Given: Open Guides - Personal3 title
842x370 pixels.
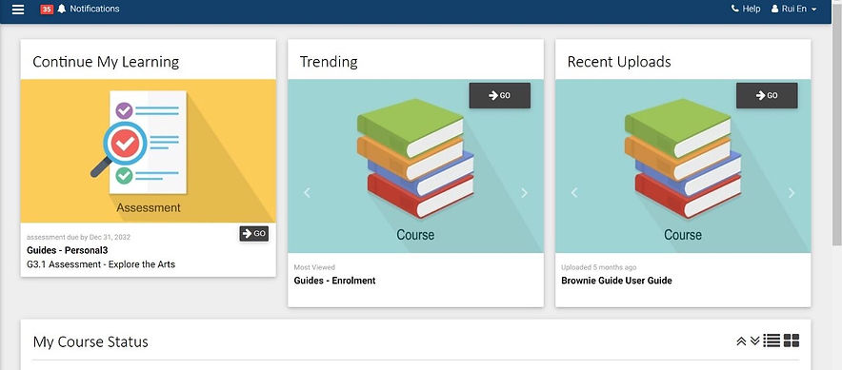Looking at the screenshot, I should point(67,250).
